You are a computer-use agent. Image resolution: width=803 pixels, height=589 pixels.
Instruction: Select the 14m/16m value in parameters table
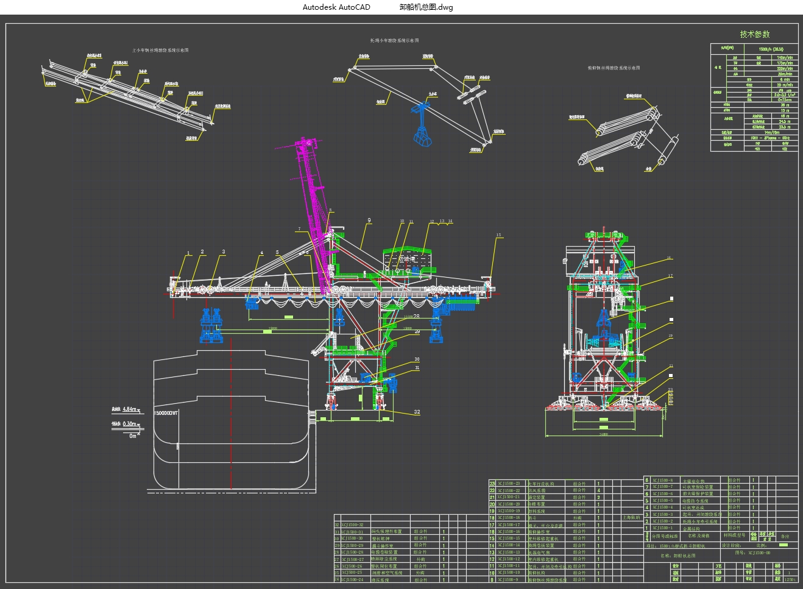pos(772,132)
